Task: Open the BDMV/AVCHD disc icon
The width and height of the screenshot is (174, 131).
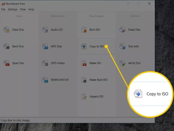Action: click(x=45, y=80)
